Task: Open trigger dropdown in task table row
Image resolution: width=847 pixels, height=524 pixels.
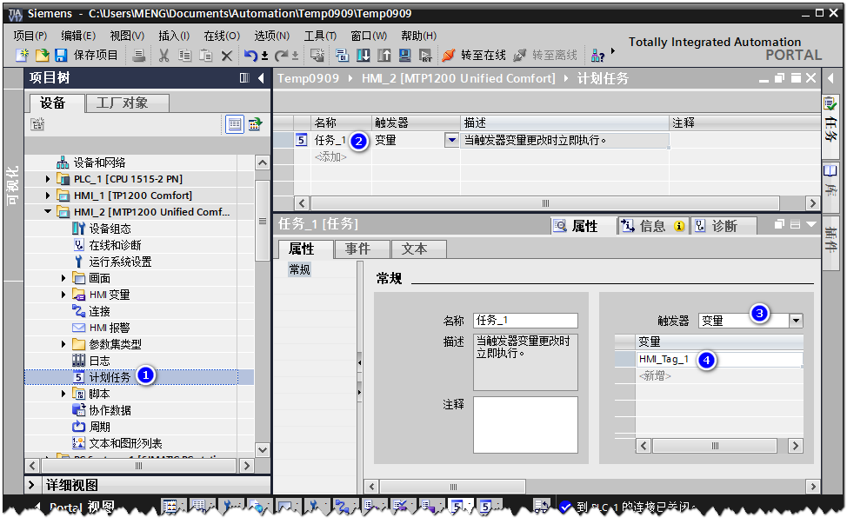Action: 451,140
